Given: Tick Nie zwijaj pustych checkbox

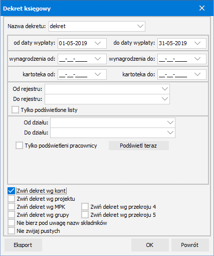Looking at the screenshot, I should click(x=11, y=231).
